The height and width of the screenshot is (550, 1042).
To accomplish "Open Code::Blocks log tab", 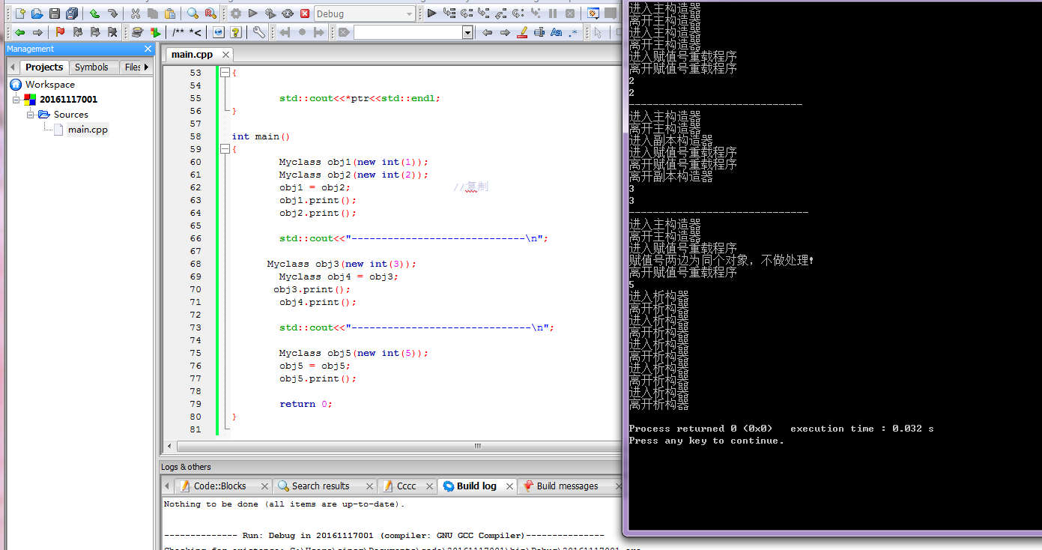I will (219, 486).
